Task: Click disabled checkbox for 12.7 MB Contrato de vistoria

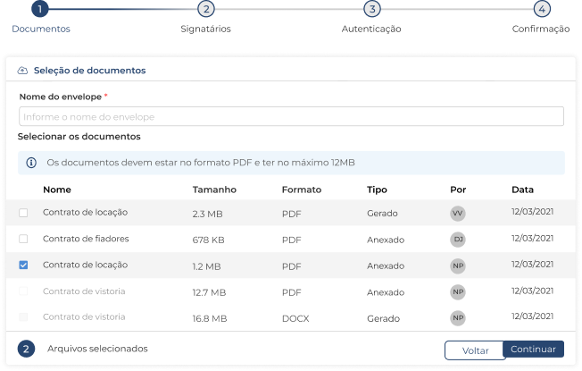Action: (x=23, y=291)
